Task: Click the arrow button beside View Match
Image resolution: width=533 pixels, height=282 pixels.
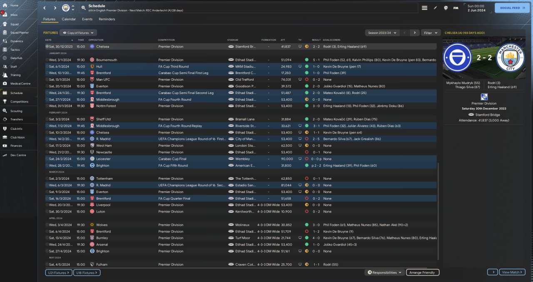Action: tap(493, 272)
